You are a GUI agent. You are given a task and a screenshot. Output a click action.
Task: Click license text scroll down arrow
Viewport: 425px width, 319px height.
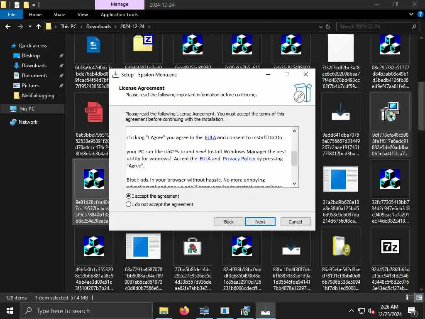[294, 184]
